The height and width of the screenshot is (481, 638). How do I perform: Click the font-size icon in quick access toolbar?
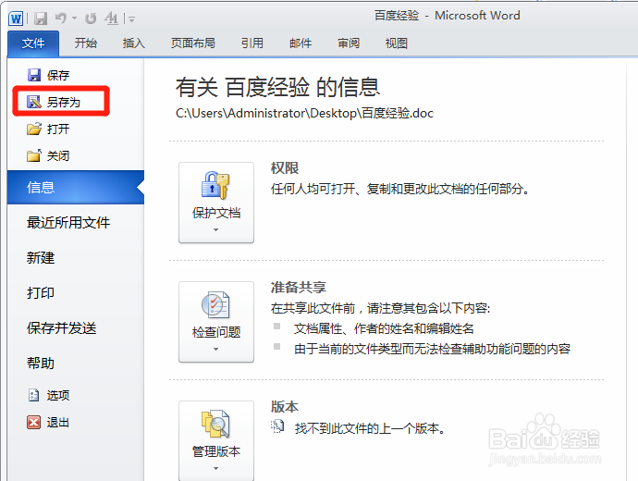coord(111,18)
